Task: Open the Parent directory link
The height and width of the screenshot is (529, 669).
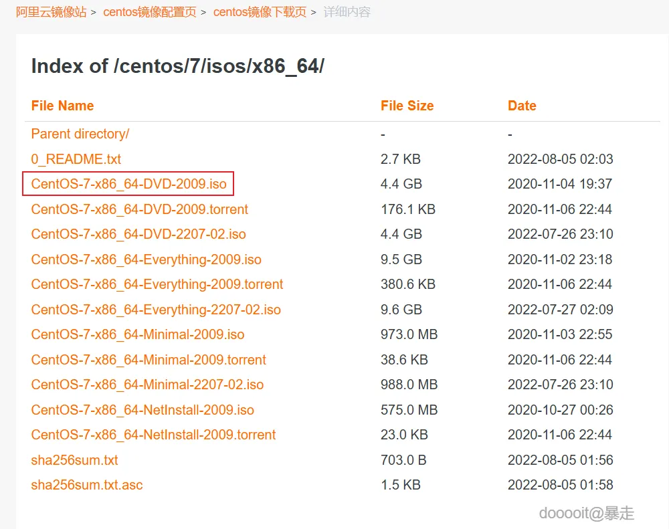Action: tap(80, 134)
